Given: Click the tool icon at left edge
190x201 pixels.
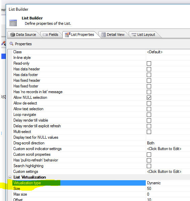Looking at the screenshot, I should pyautogui.click(x=4, y=43).
